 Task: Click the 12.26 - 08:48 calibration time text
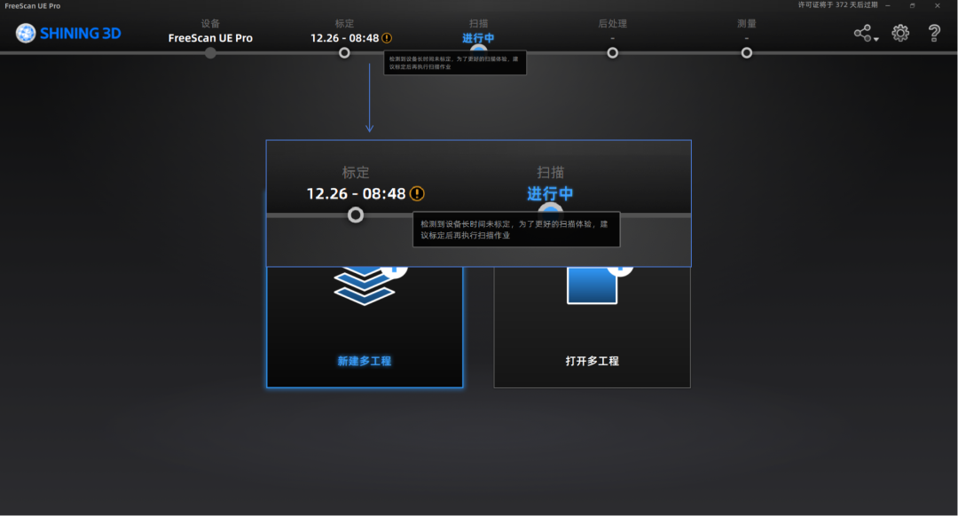(344, 38)
